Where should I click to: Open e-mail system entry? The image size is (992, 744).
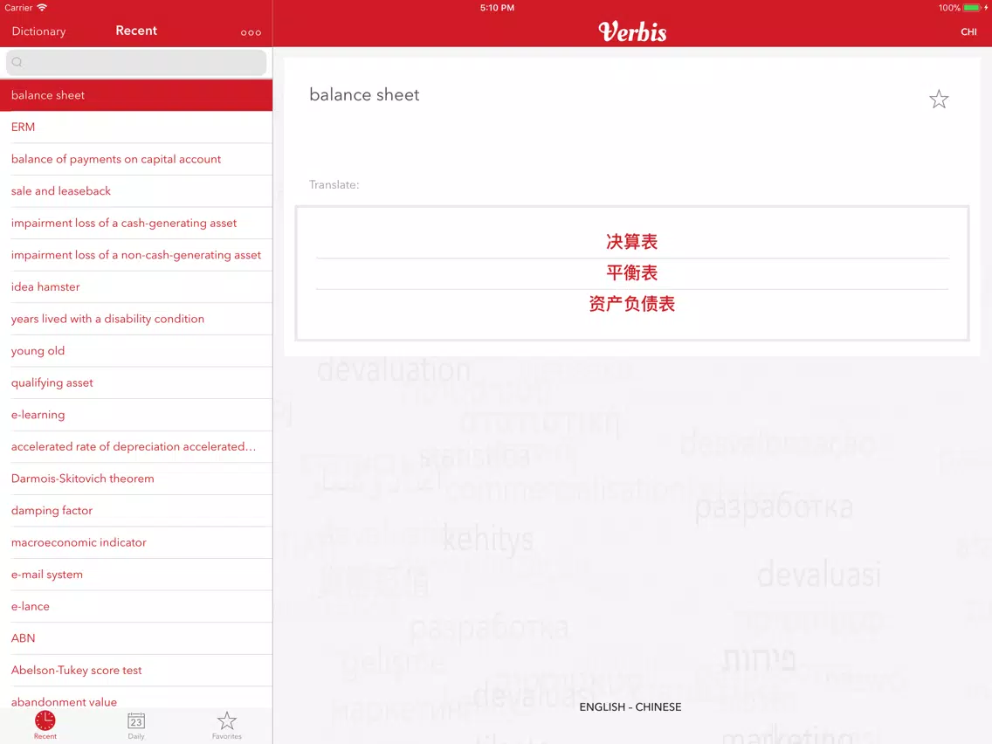click(x=136, y=575)
